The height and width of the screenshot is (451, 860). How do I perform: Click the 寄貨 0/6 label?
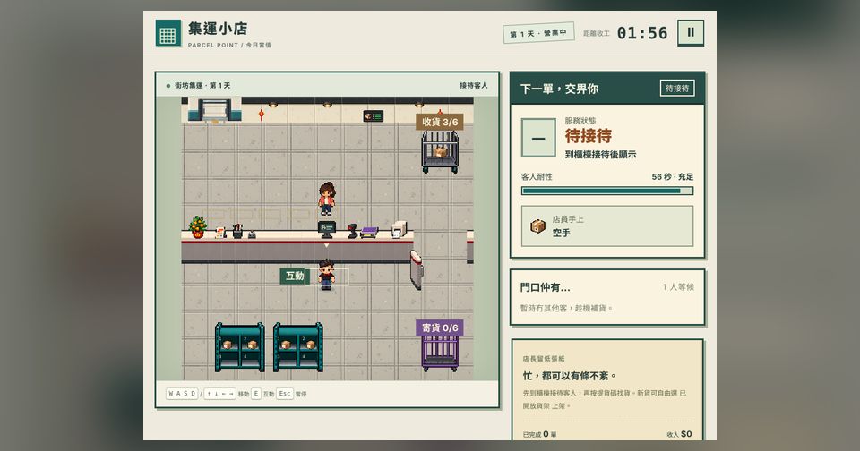coord(440,328)
